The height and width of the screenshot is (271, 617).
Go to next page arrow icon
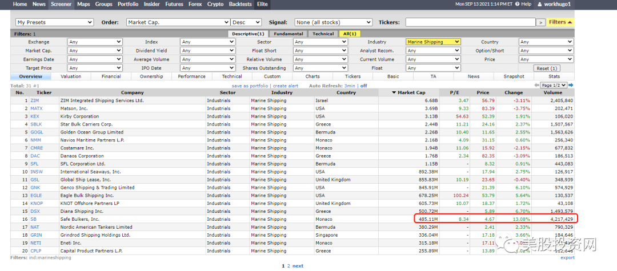571,85
